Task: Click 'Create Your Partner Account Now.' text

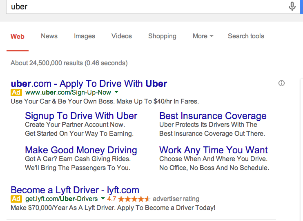Action: tap(75, 125)
